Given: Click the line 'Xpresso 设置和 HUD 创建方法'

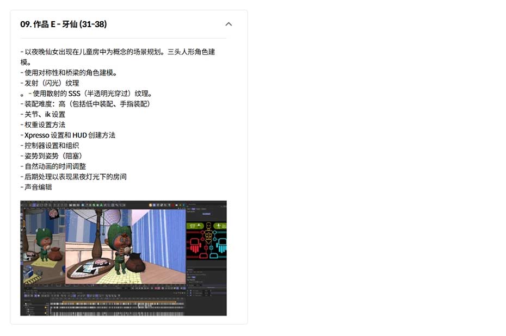Looking at the screenshot, I should (x=70, y=135).
